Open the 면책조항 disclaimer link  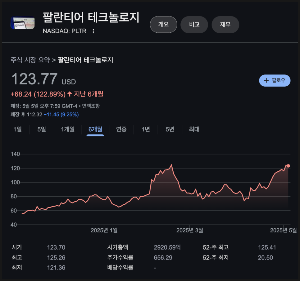pos(91,106)
